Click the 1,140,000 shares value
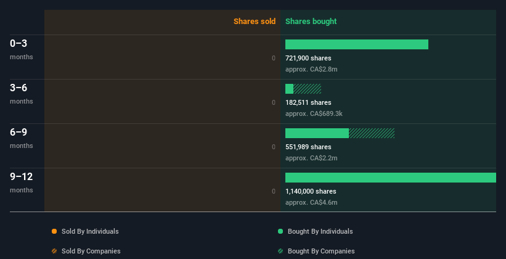 point(311,192)
